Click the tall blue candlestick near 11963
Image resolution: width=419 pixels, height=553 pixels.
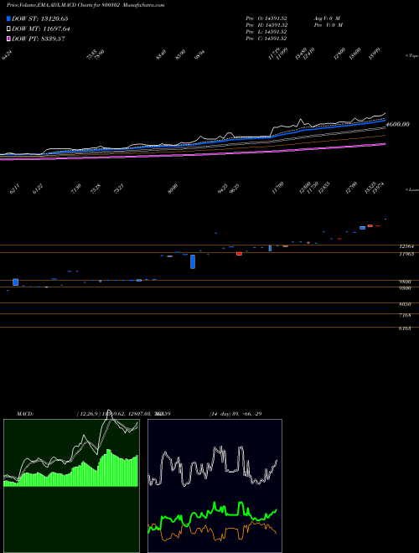coord(193,261)
